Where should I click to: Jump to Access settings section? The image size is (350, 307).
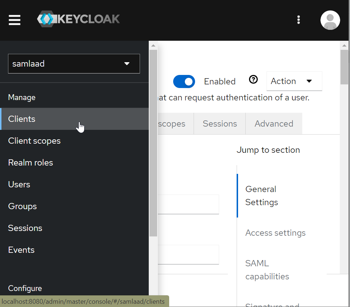(x=275, y=233)
